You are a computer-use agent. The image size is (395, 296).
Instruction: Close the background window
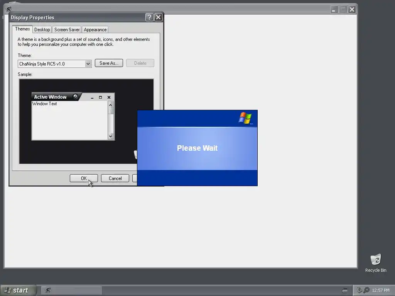(x=352, y=10)
